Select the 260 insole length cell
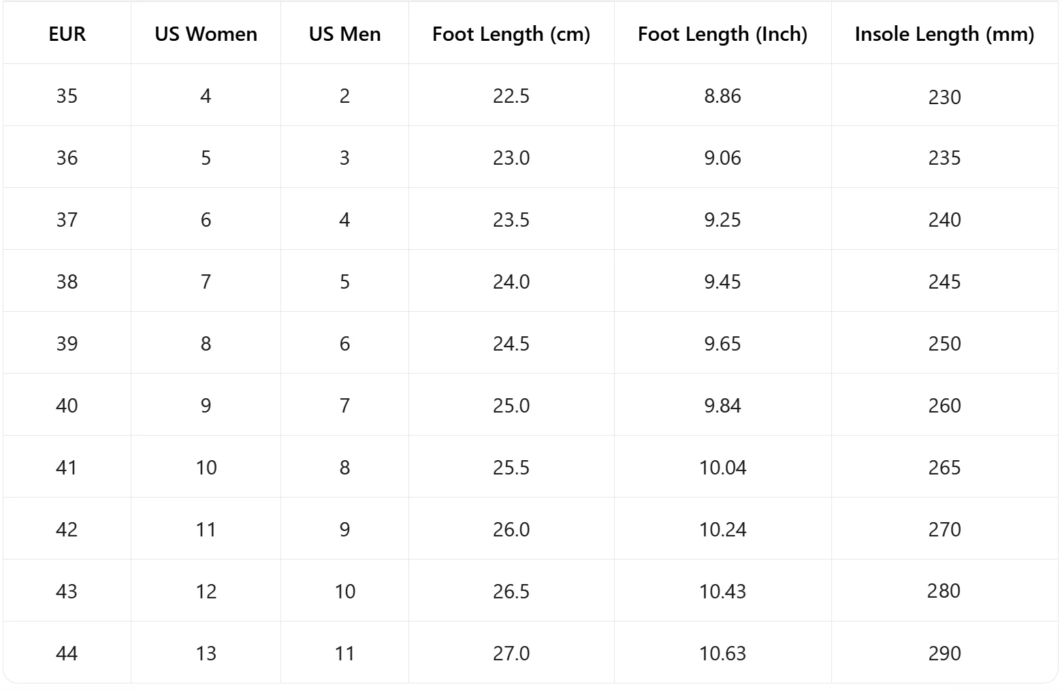This screenshot has width=1062, height=693. point(945,405)
